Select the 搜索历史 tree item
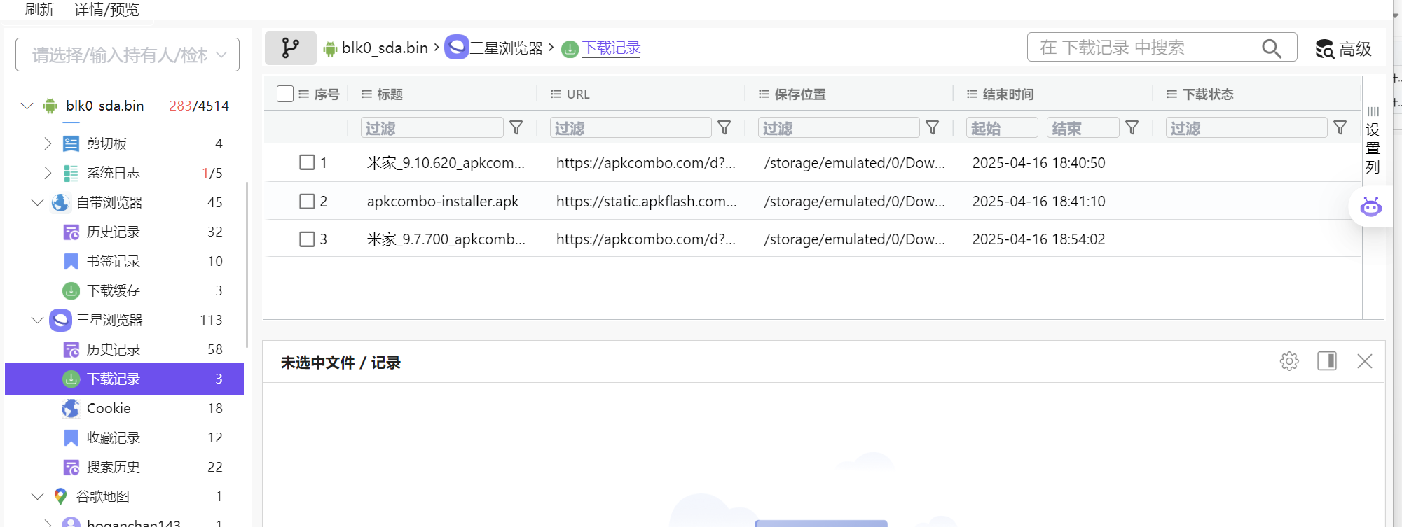Screen dimensions: 1402x527 point(114,467)
